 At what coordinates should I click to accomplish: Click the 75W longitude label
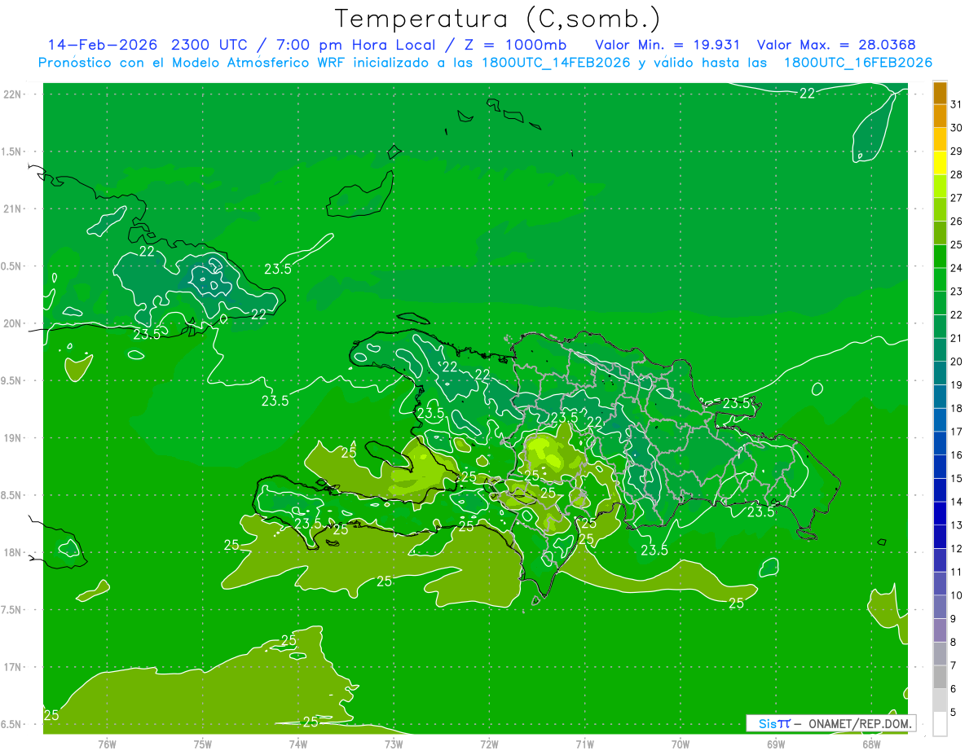(203, 744)
